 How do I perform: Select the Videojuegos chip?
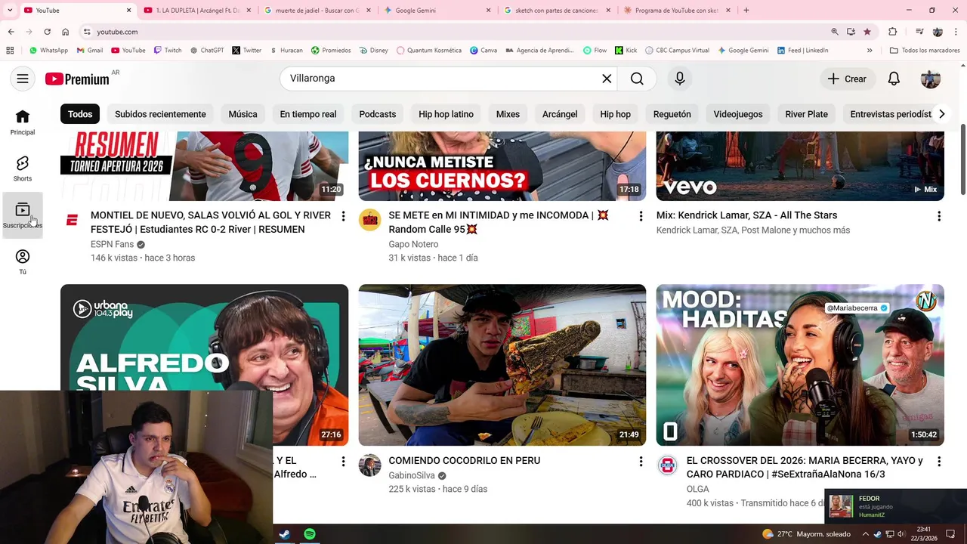point(738,114)
